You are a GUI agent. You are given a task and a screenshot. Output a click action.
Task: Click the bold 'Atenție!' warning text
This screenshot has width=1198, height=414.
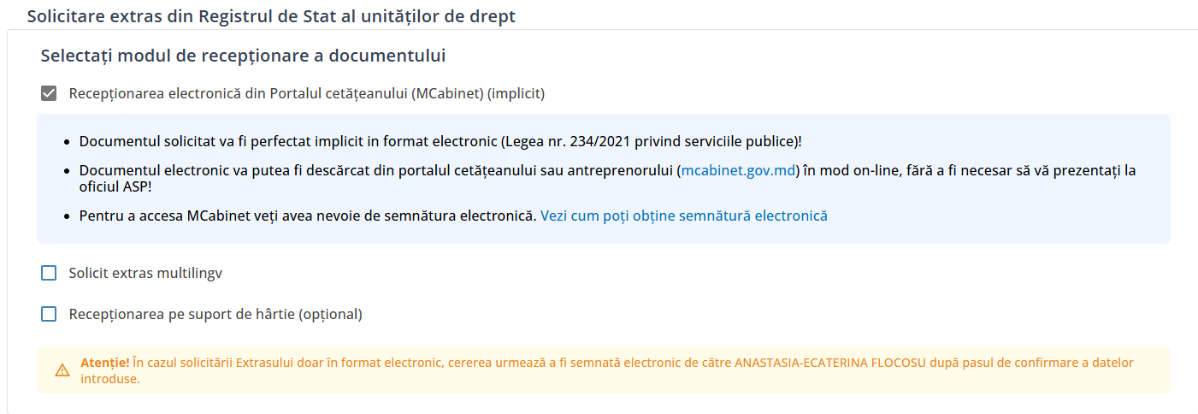point(105,363)
